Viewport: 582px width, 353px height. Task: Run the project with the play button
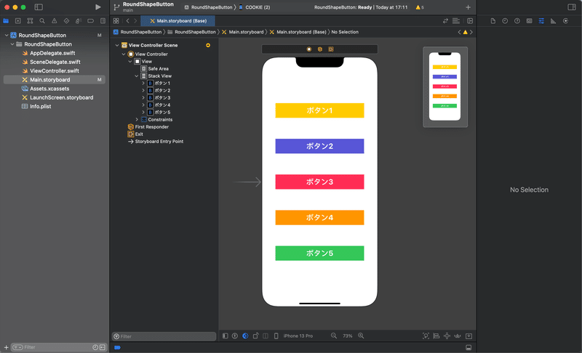pyautogui.click(x=98, y=7)
